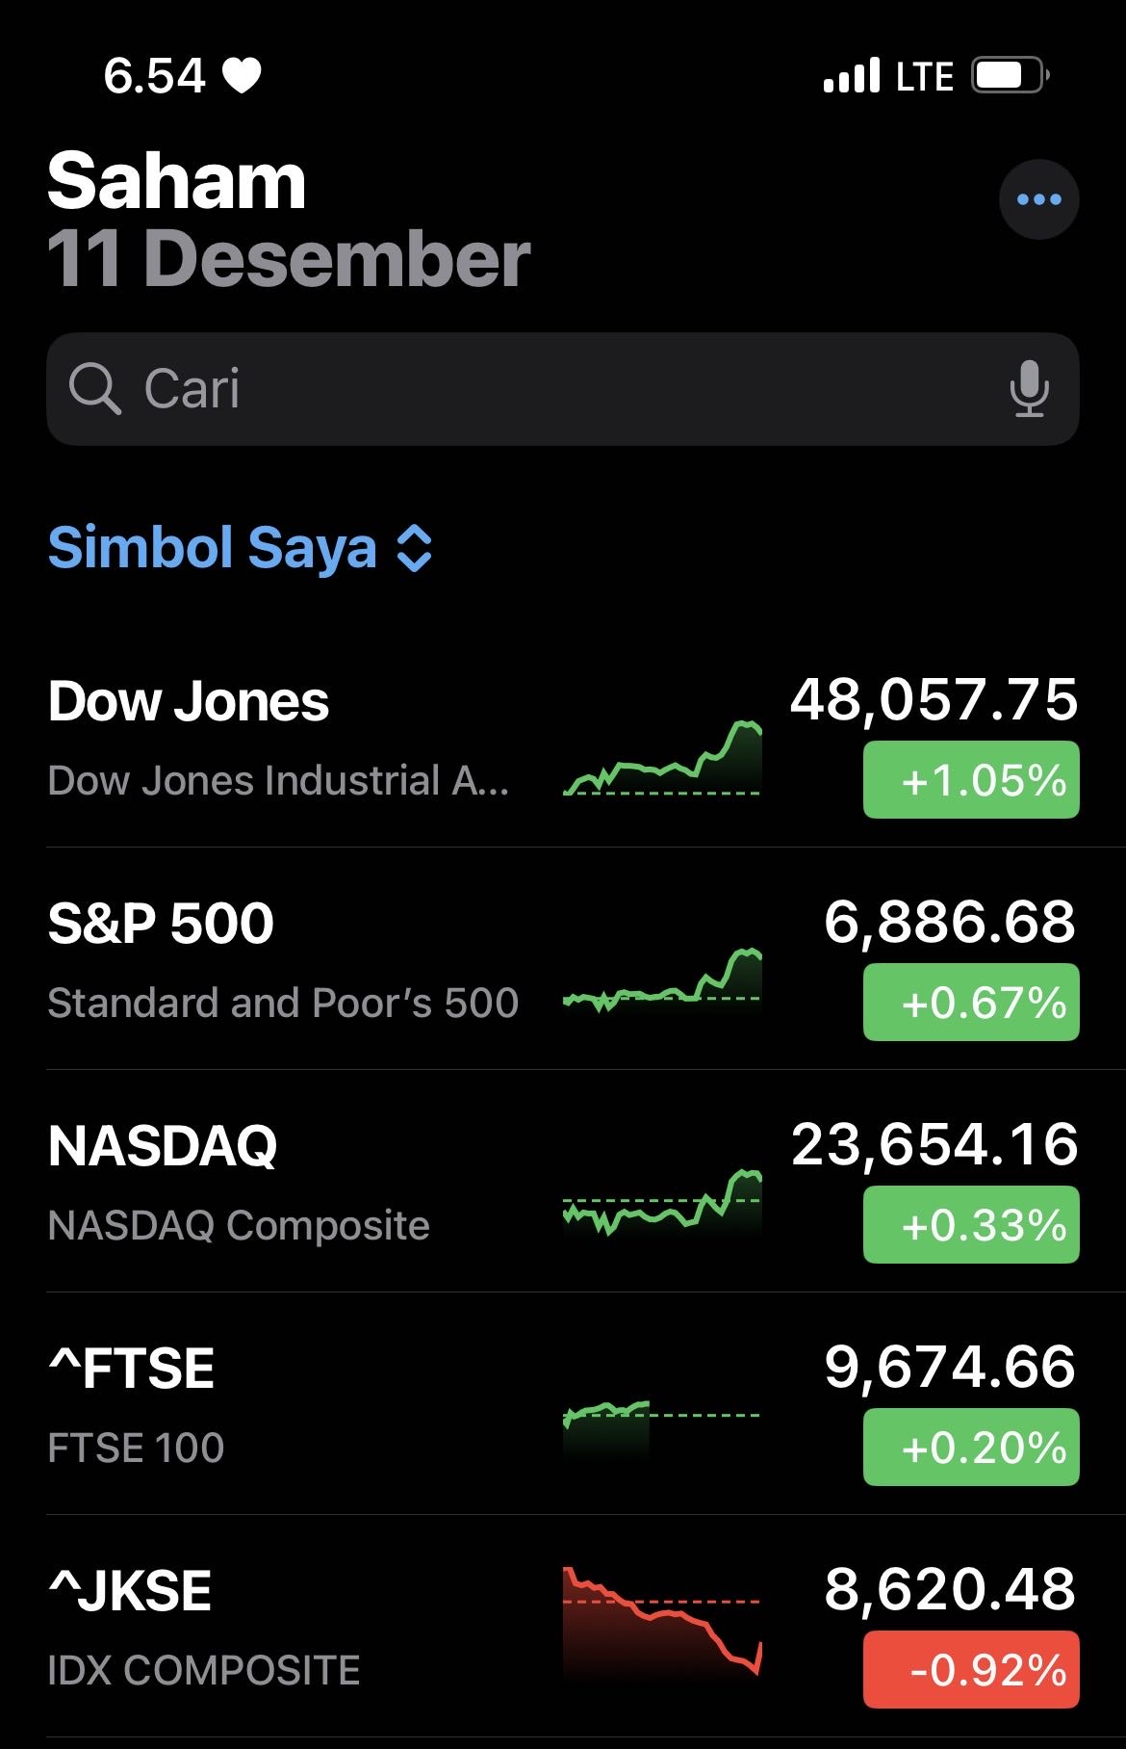The height and width of the screenshot is (1749, 1126).
Task: Tap the microphone dictation icon
Action: tap(1029, 388)
